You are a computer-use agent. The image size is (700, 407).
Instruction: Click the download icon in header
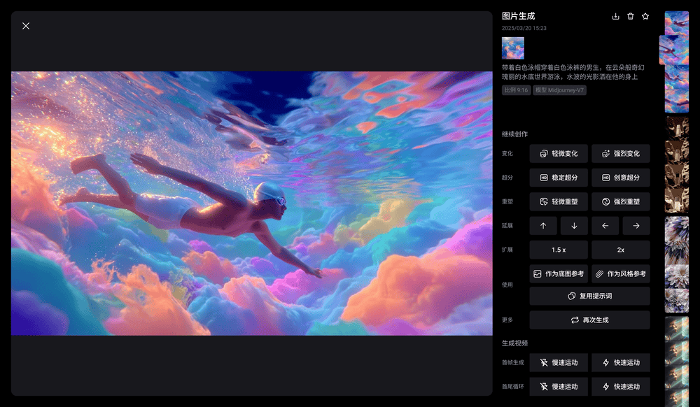coord(615,16)
